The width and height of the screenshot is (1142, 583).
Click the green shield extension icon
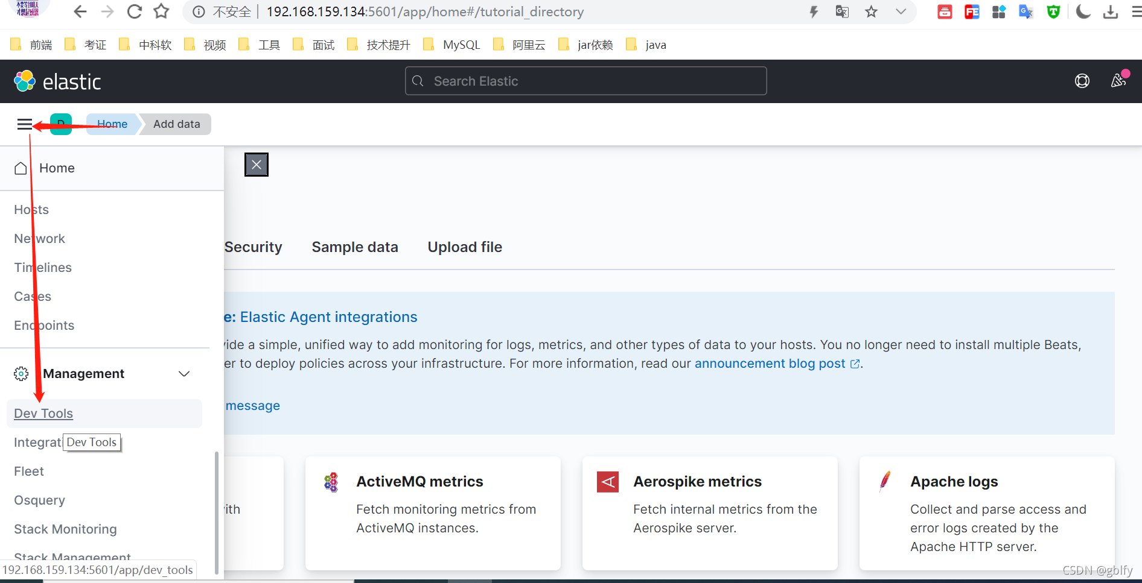click(x=1053, y=12)
